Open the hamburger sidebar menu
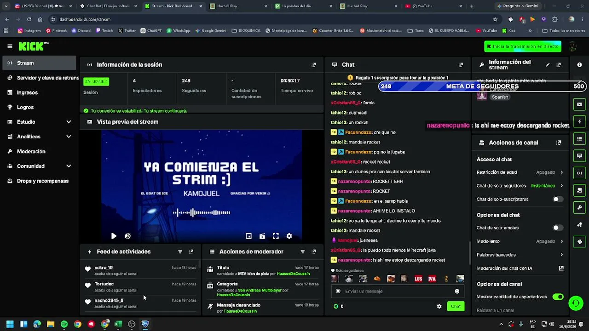The image size is (589, 331). 10,46
